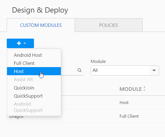Switch to the Policies tab
The height and width of the screenshot is (137, 165).
pyautogui.click(x=109, y=25)
